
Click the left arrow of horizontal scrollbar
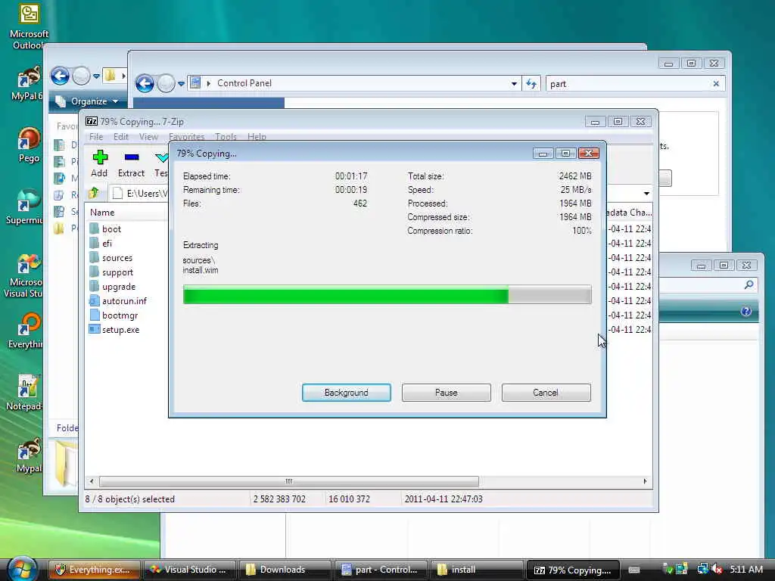[92, 481]
